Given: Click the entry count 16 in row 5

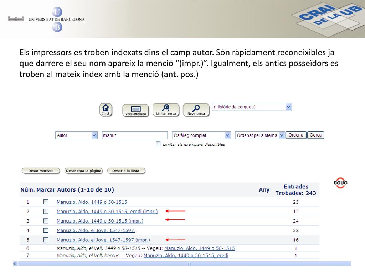Looking at the screenshot, I should click(296, 240).
